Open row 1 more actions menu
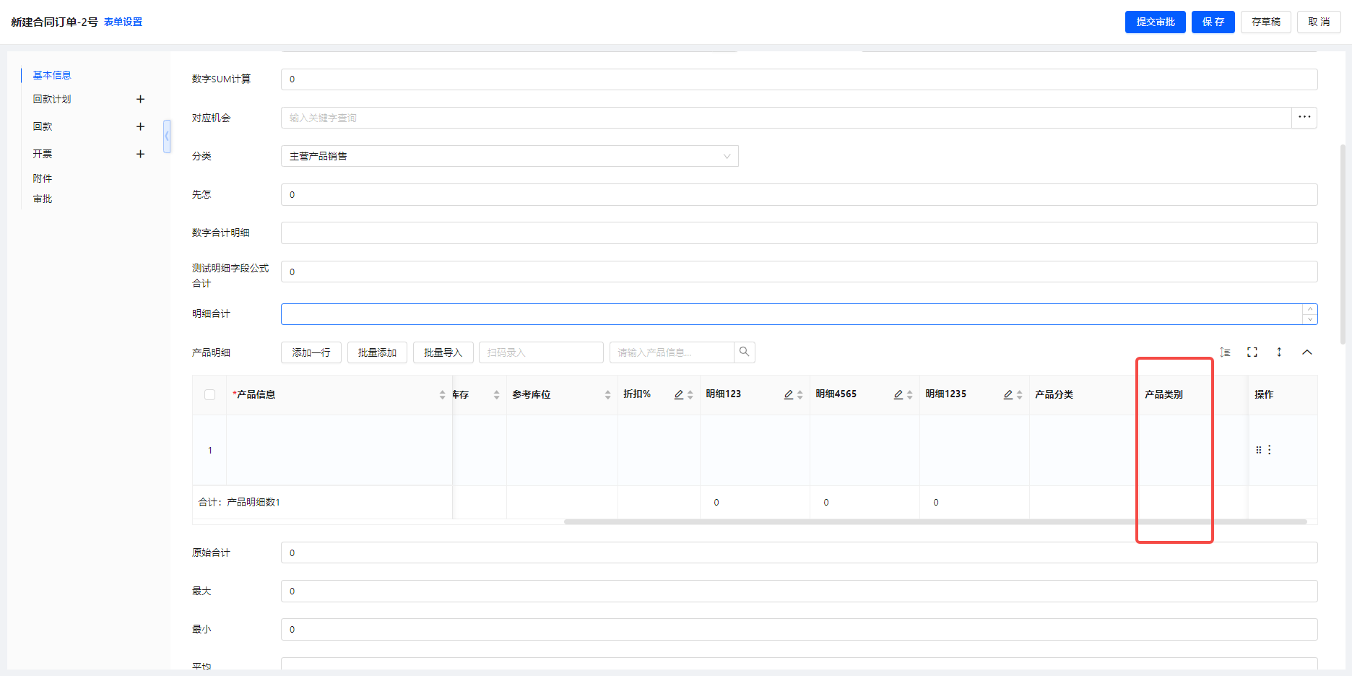 [1269, 450]
